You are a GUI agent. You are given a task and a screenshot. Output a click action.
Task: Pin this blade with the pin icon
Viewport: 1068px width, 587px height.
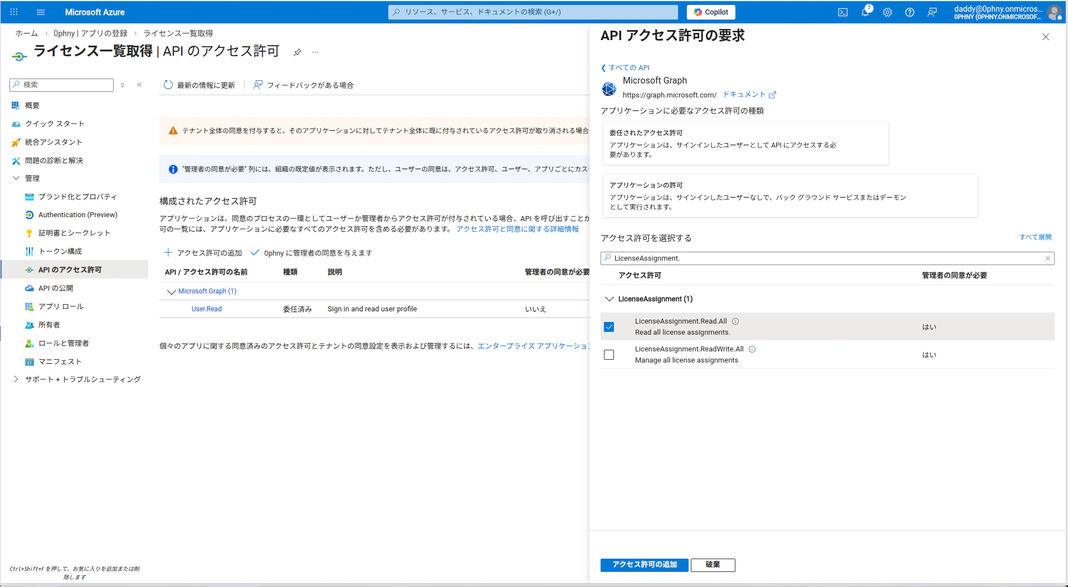coord(298,52)
